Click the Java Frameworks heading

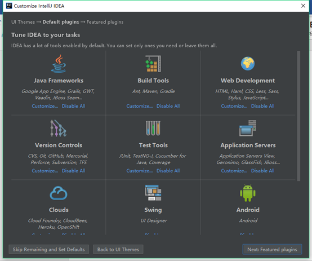pos(59,81)
